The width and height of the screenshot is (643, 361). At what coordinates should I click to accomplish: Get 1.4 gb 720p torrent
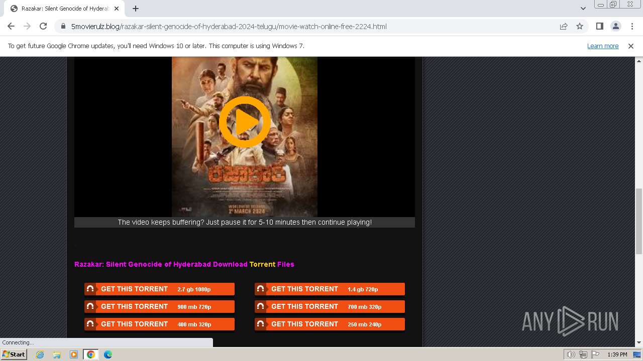330,289
